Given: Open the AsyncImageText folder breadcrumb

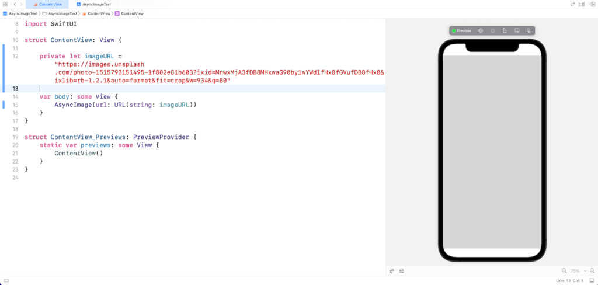Looking at the screenshot, I should [60, 13].
